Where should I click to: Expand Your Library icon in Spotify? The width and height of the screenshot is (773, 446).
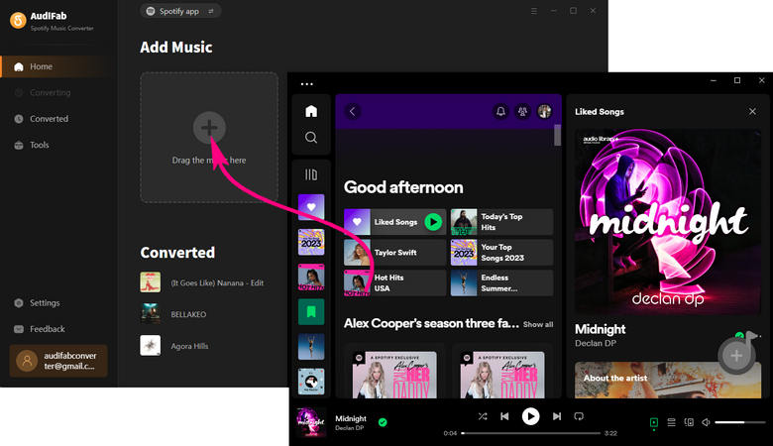(311, 175)
